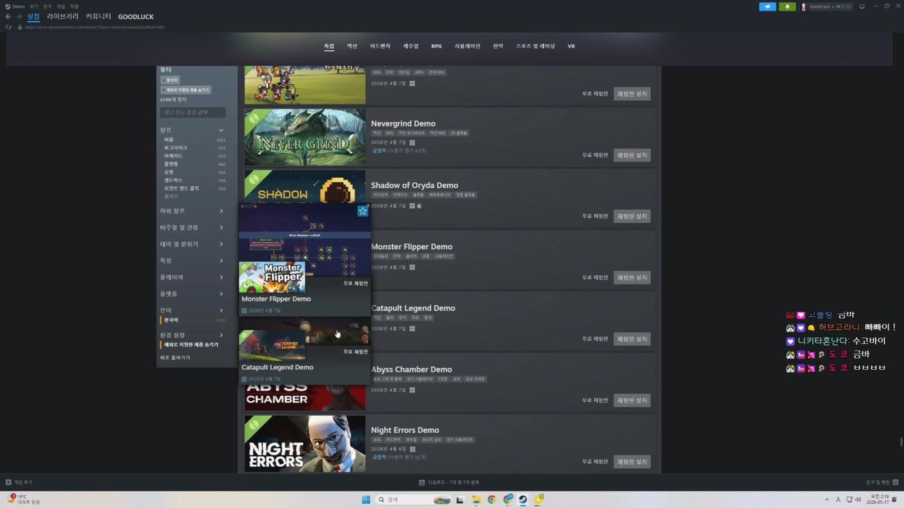The image size is (904, 508).
Task: Open Google Chrome from the taskbar
Action: pyautogui.click(x=492, y=500)
